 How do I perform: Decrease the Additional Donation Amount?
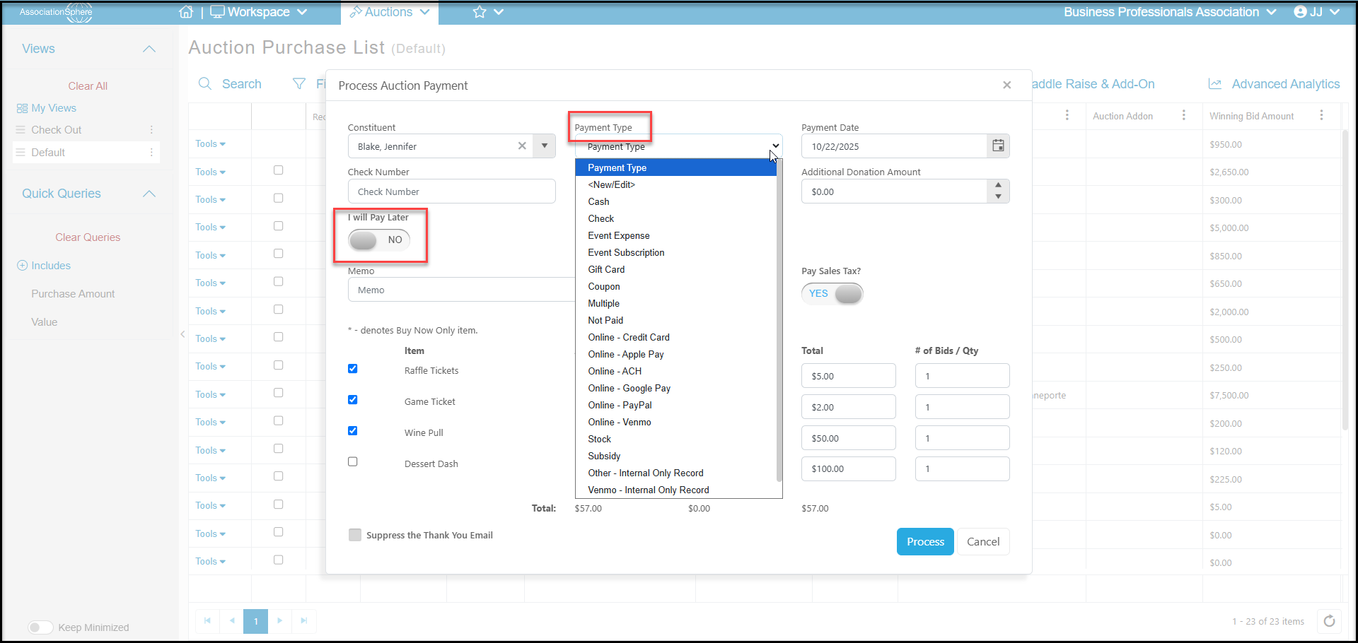tap(998, 196)
